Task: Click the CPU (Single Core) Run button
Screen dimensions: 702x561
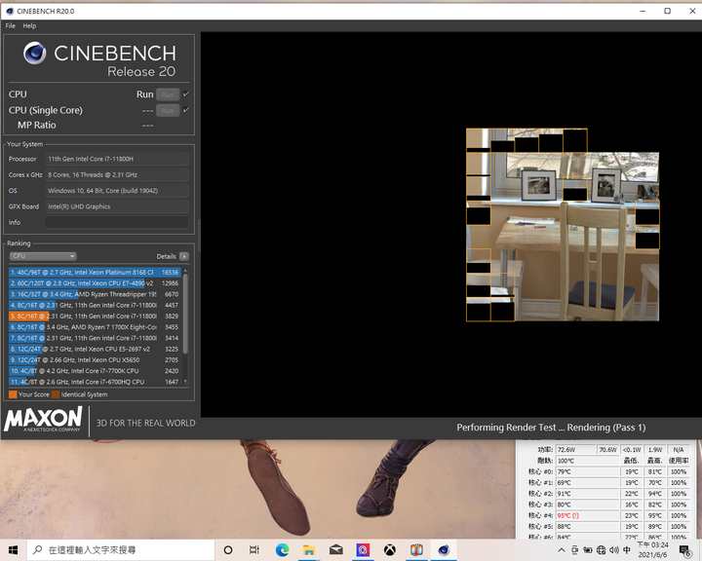Action: click(x=168, y=110)
